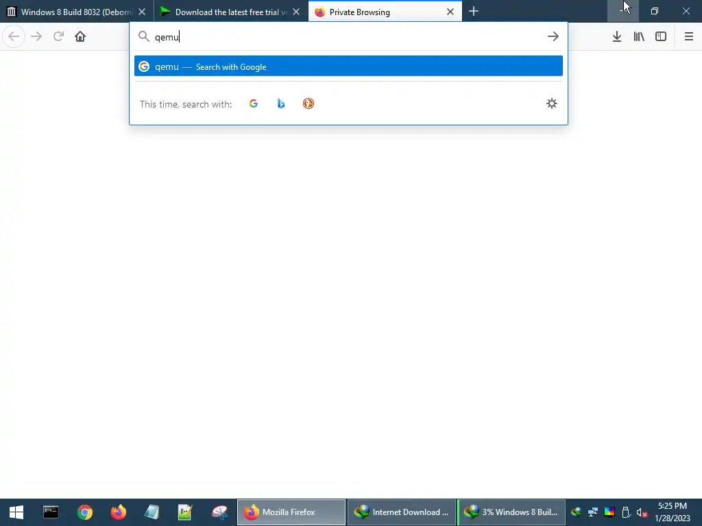Click the IDM tray icon
The image size is (702, 526).
[577, 512]
